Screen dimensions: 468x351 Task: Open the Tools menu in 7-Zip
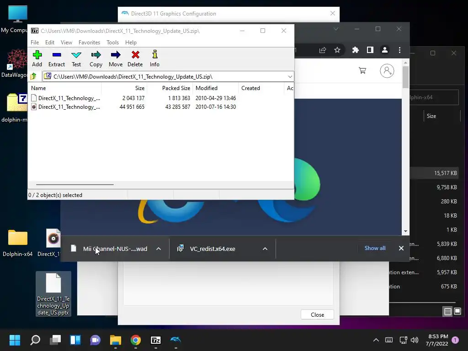click(112, 43)
